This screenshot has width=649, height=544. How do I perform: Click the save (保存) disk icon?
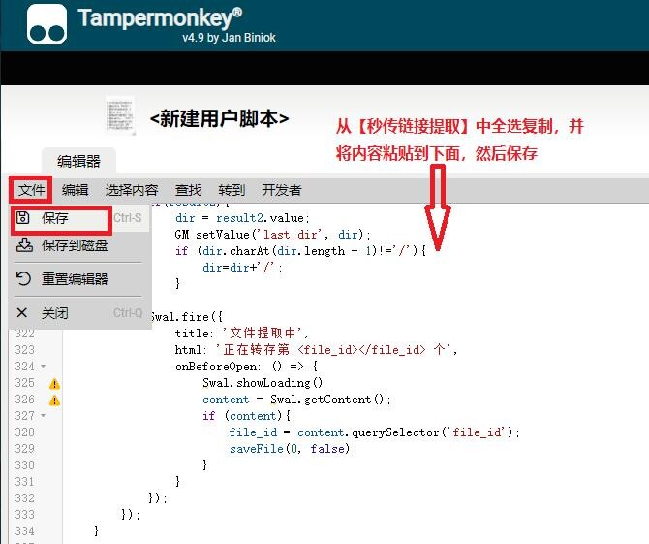click(x=24, y=219)
